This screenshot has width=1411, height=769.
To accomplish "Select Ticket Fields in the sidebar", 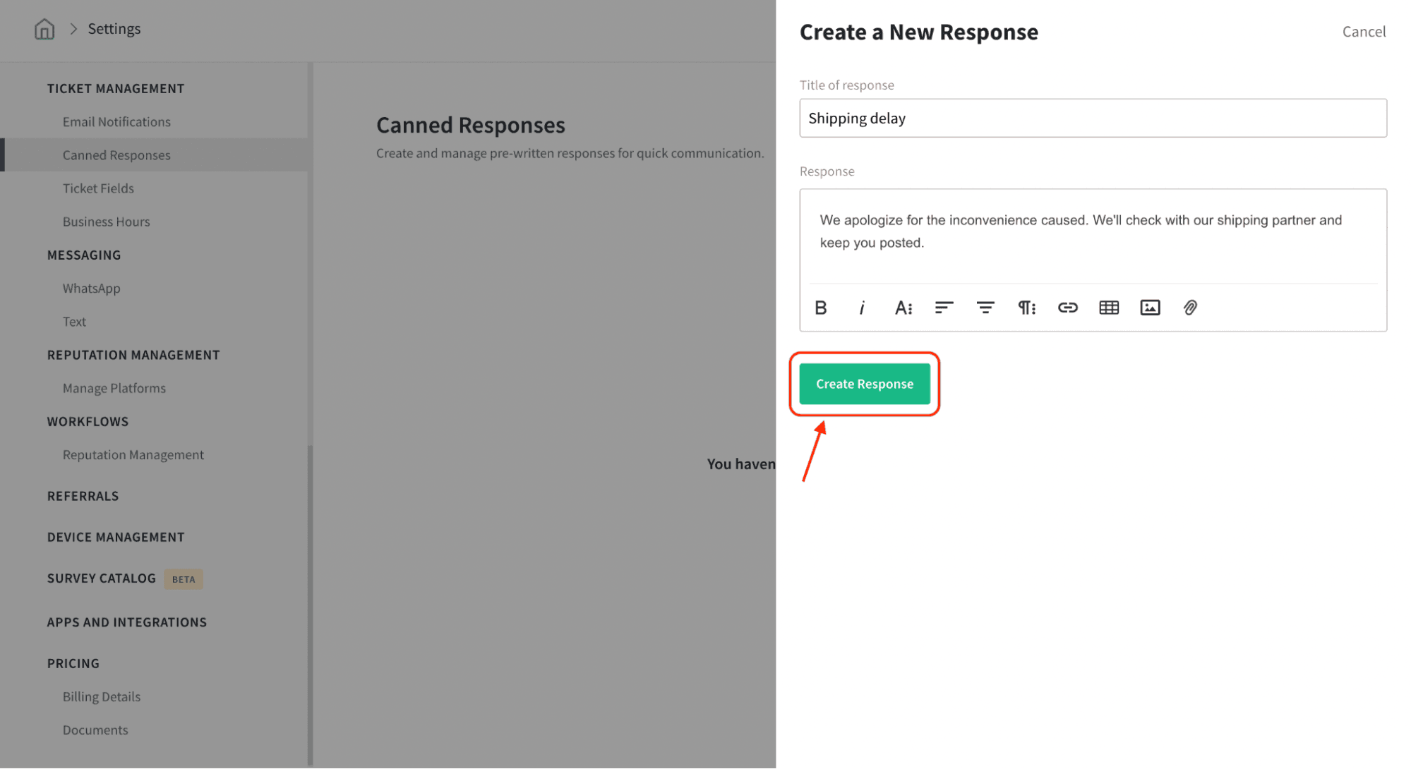I will [98, 188].
